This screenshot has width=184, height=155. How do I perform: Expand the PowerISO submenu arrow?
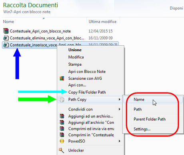point(120,141)
